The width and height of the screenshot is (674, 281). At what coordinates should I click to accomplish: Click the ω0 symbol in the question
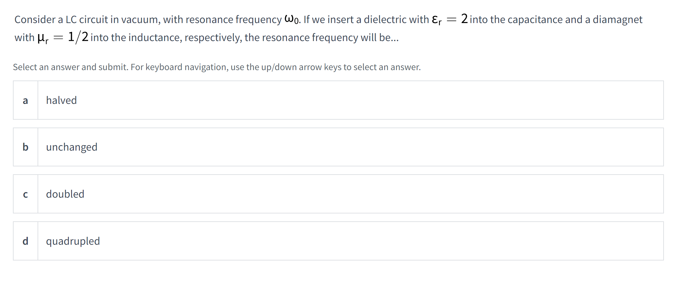pos(291,19)
